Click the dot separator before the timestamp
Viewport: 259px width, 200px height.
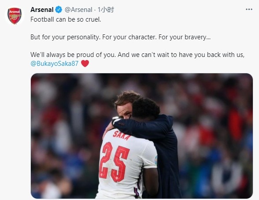tap(95, 10)
